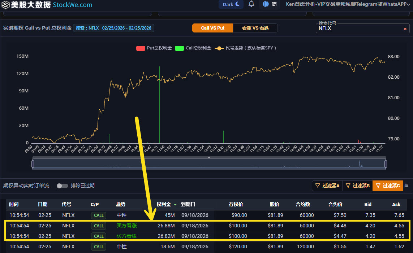Clear the NFLX search with red X
413x253 pixels.
tap(405, 29)
